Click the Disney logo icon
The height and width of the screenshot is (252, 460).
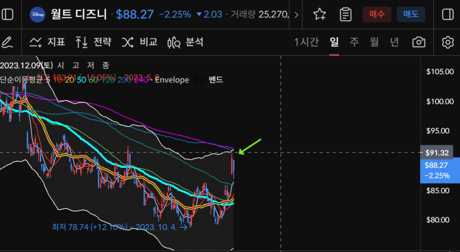(x=37, y=14)
